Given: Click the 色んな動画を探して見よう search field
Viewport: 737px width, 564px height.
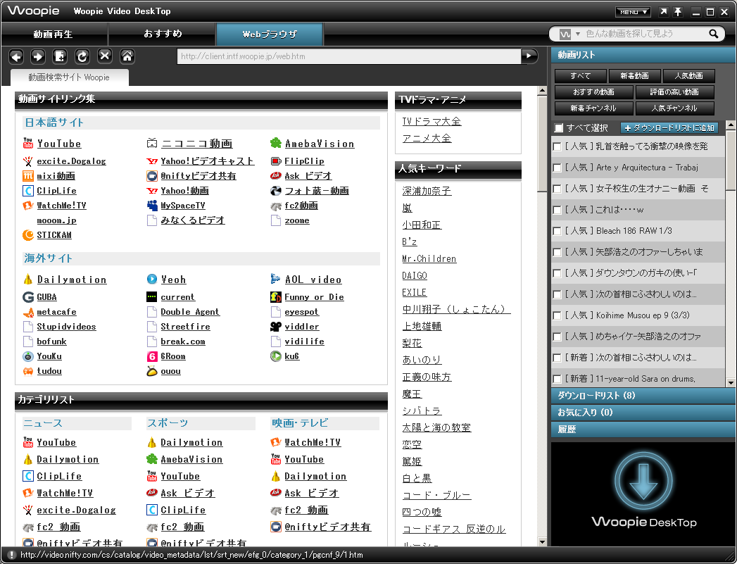Looking at the screenshot, I should (644, 34).
